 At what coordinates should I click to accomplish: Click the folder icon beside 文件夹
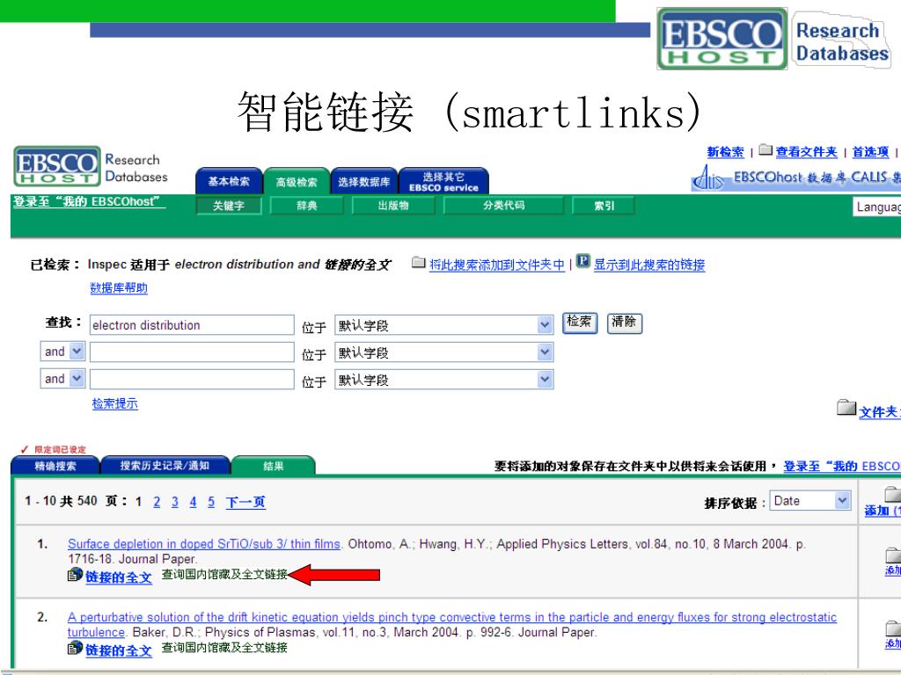point(846,408)
